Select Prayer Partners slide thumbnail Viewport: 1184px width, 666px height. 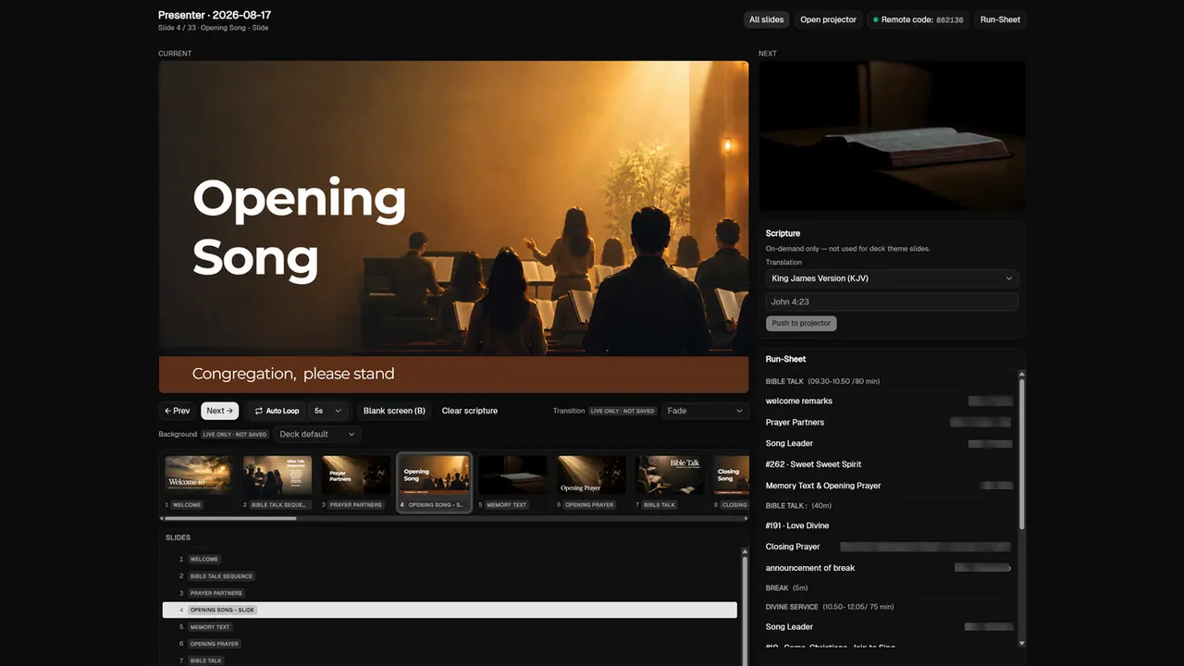(355, 482)
